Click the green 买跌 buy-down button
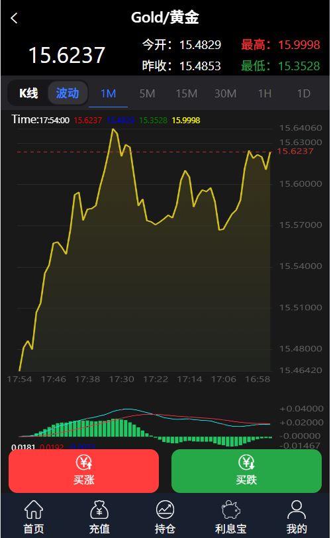 [x=246, y=470]
